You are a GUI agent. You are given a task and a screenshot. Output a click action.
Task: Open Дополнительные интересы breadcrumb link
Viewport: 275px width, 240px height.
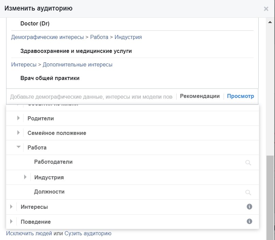[x=78, y=64]
